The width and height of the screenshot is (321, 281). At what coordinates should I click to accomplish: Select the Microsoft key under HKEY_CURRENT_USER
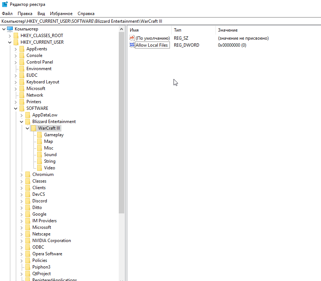pos(36,89)
